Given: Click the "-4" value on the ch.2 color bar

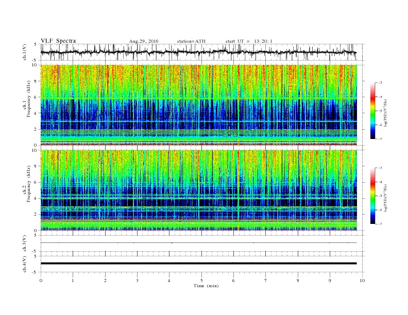Looking at the screenshot, I should click(x=380, y=182).
